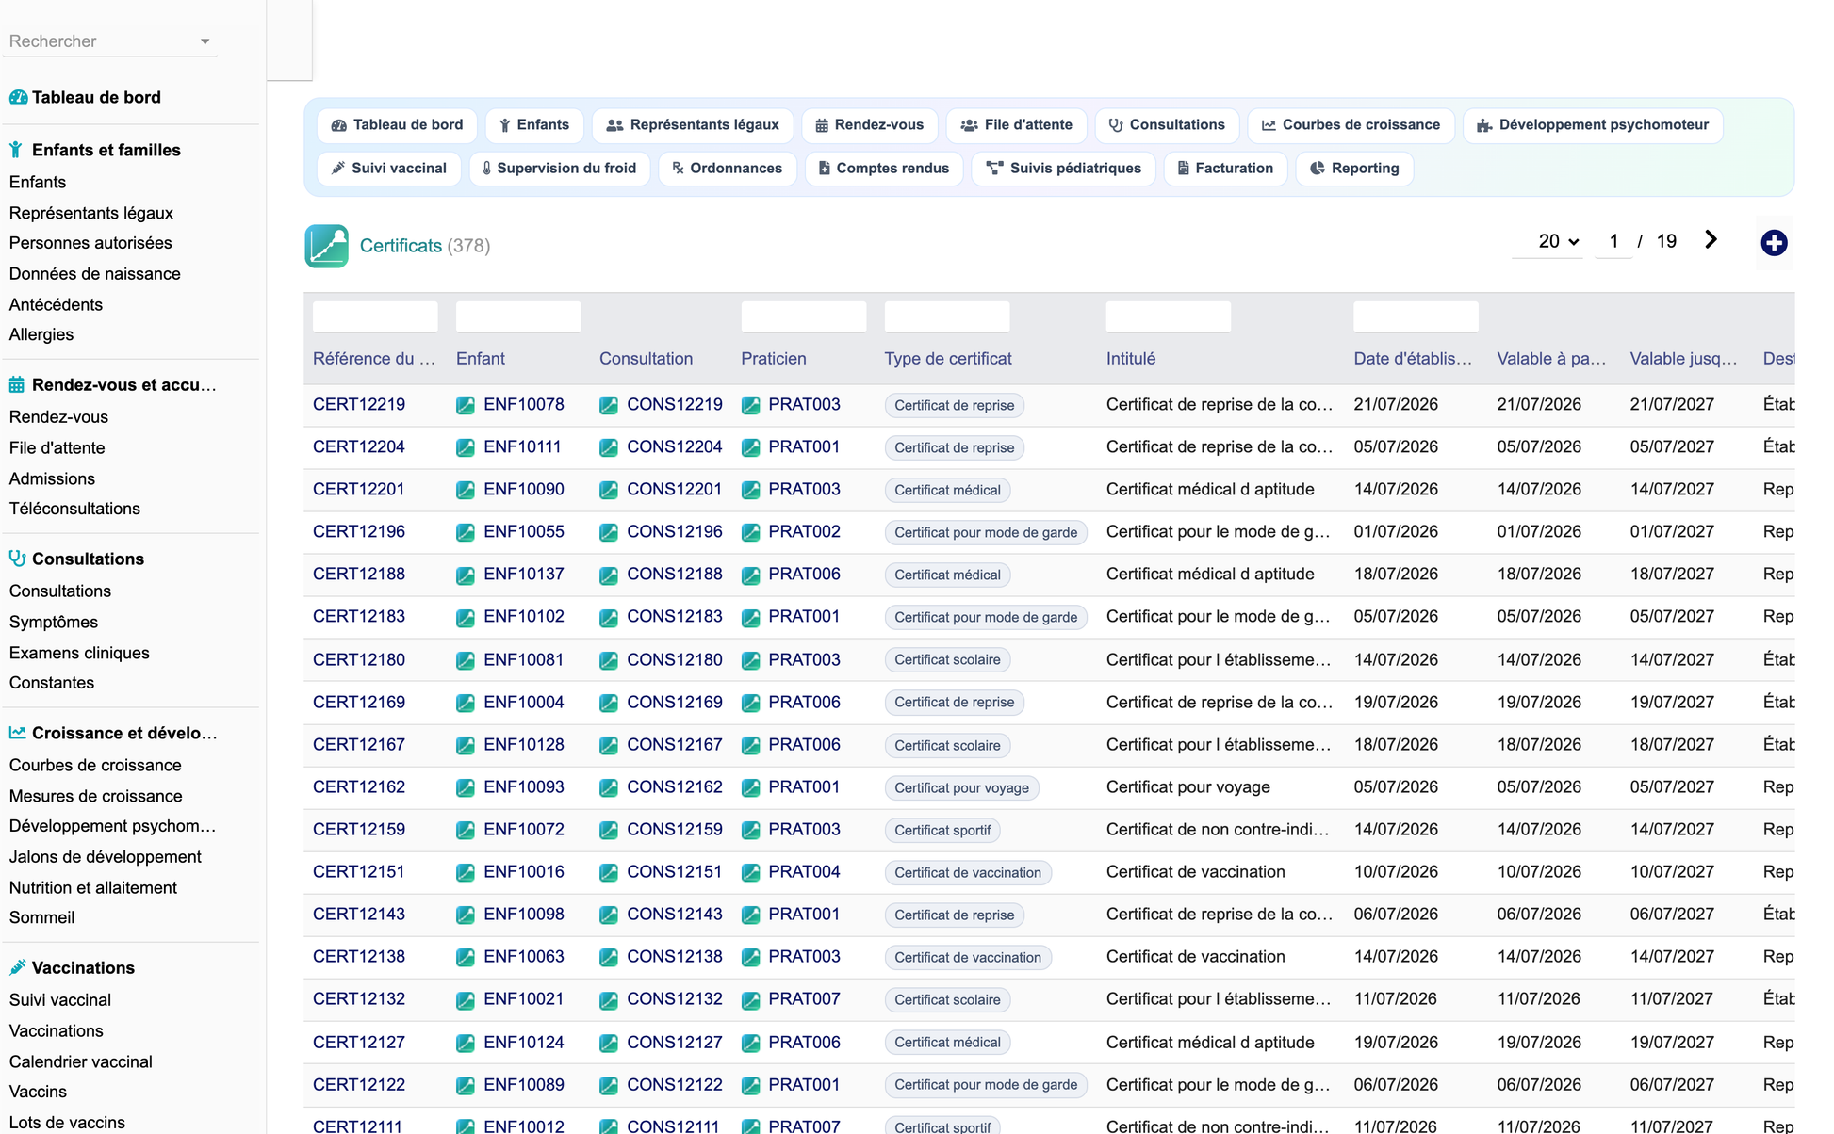Click the Enfant column filter field
The height and width of the screenshot is (1134, 1834).
[518, 316]
